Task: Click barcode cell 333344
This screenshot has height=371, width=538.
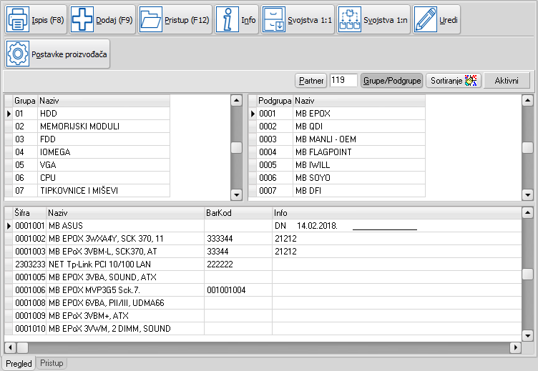Action: tap(238, 239)
